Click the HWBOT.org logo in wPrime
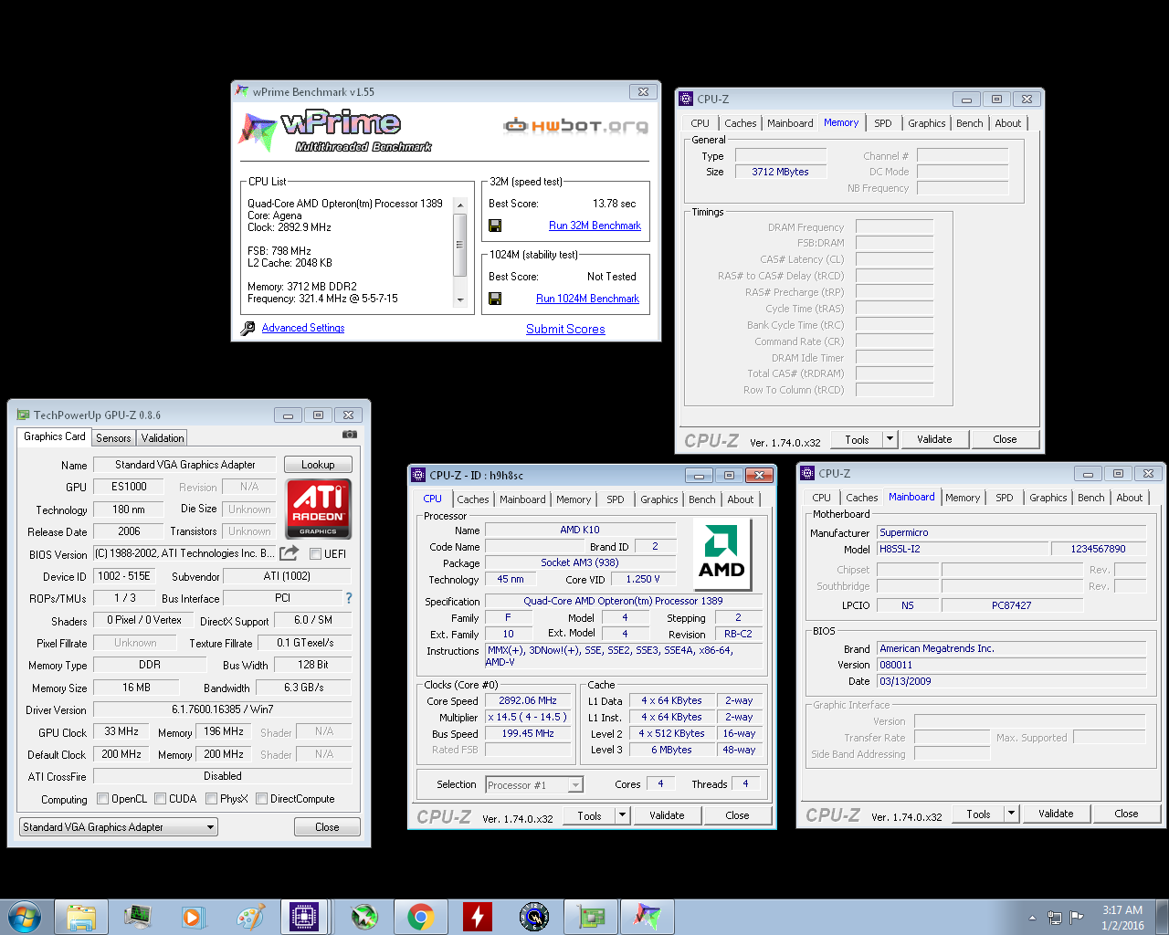Viewport: 1169px width, 935px height. coord(576,125)
